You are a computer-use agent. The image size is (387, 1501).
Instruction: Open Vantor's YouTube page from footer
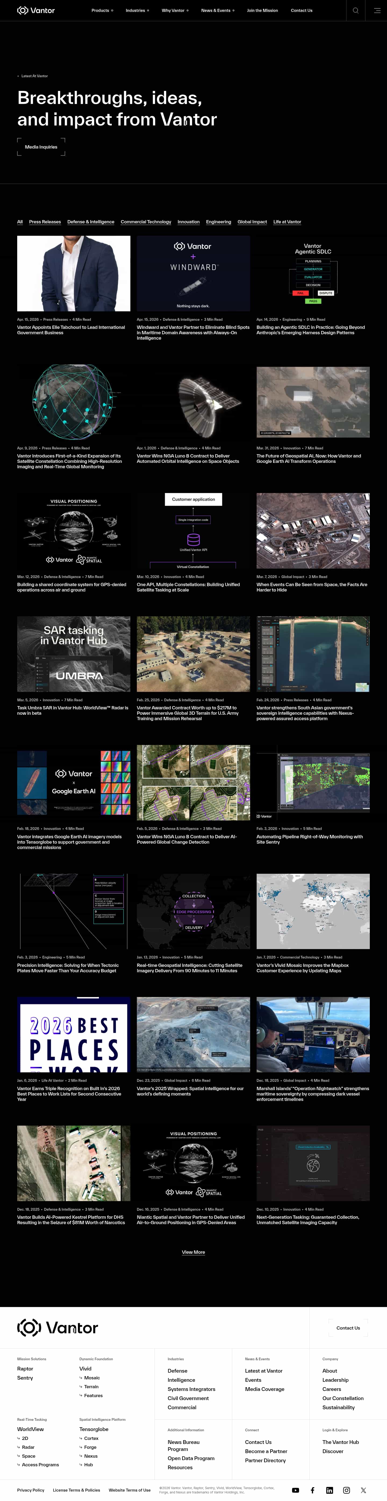pos(296,1490)
